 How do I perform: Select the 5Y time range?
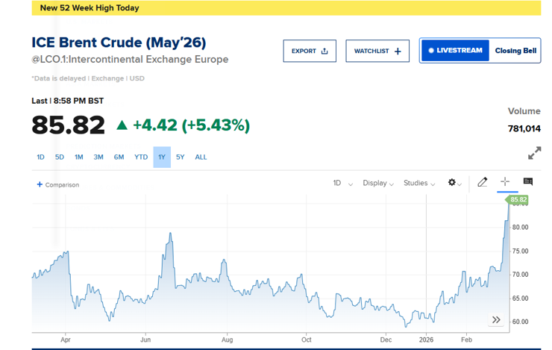181,157
